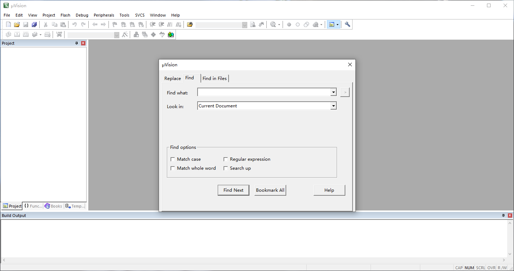Close the Build Output panel

coord(510,216)
